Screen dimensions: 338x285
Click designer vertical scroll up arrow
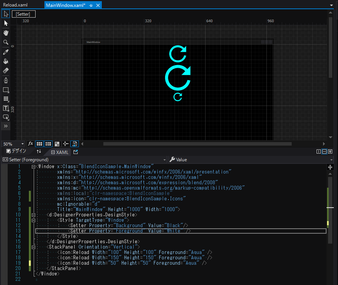[330, 13]
